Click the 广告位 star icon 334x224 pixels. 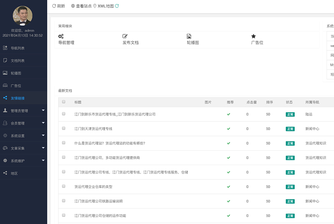click(x=253, y=36)
